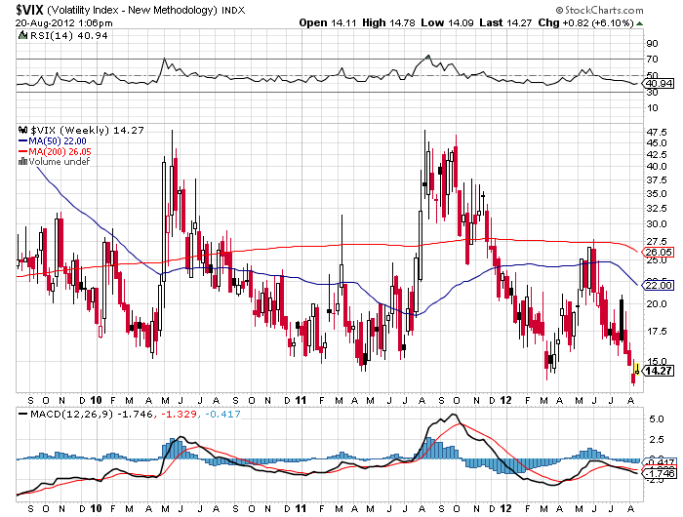
Task: Click the yellow latest weekly candle
Action: (637, 369)
